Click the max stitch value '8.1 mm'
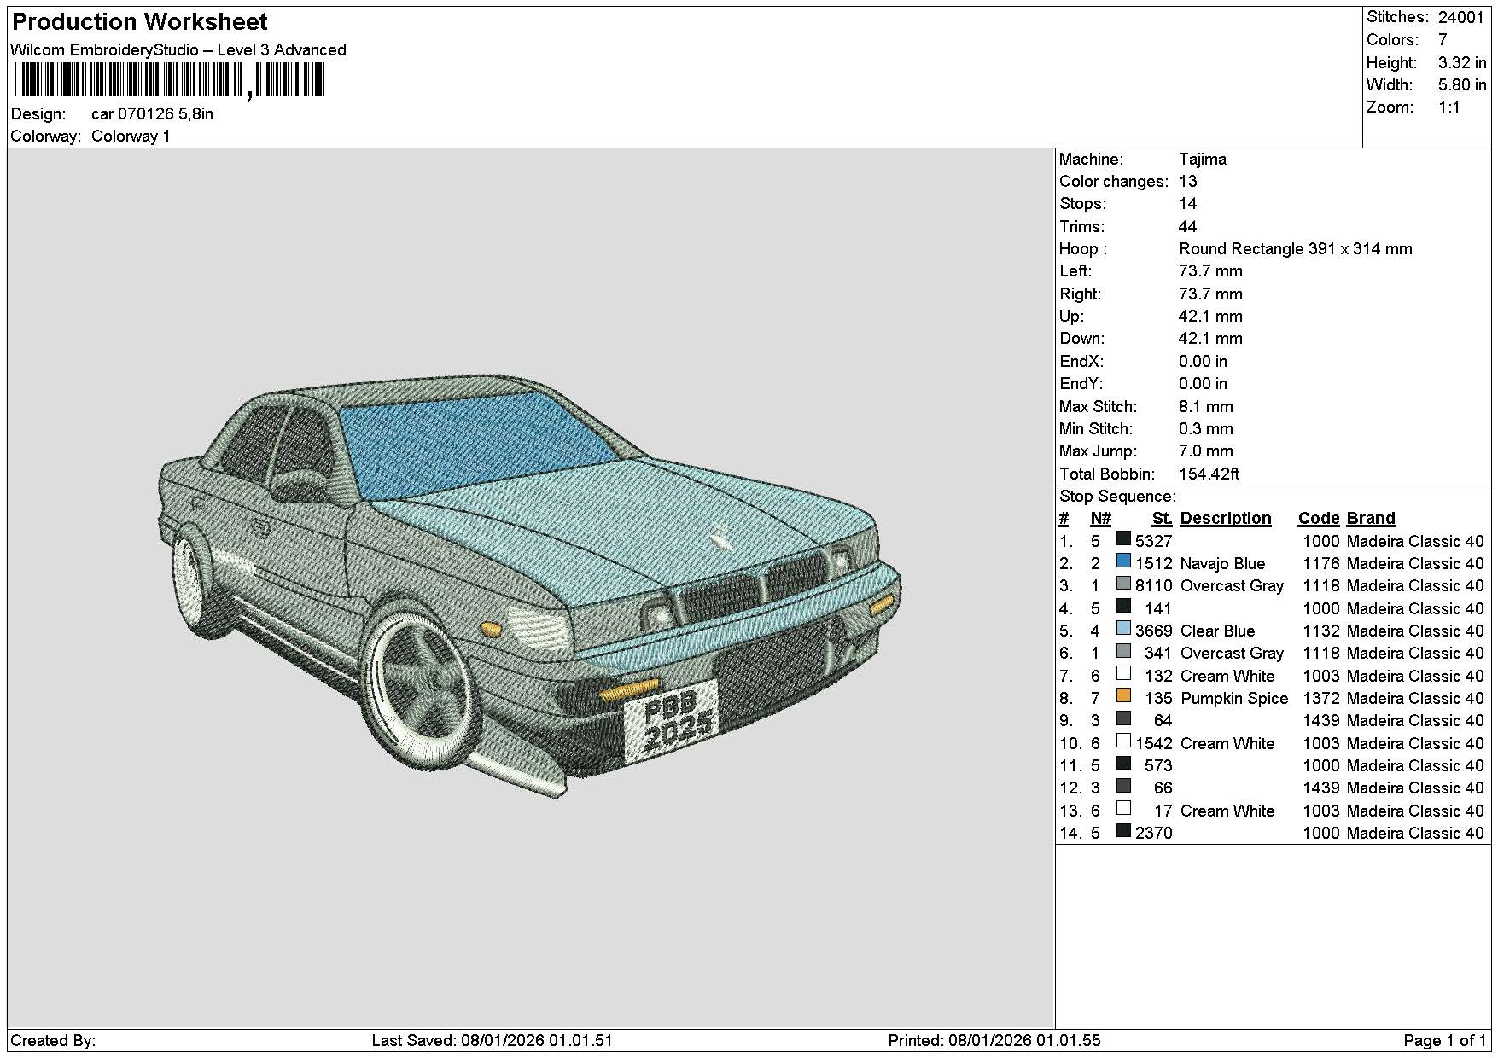1498x1058 pixels. click(x=1206, y=407)
